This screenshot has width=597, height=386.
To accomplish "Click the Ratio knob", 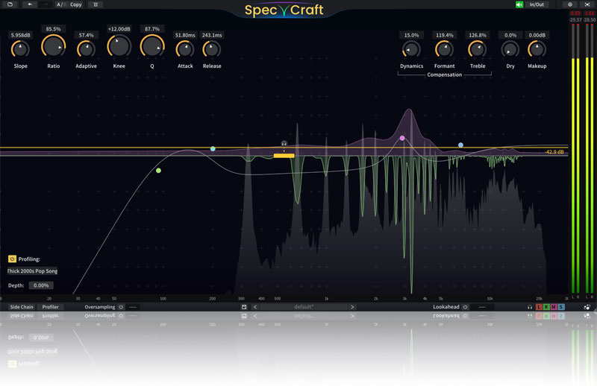I will click(53, 47).
